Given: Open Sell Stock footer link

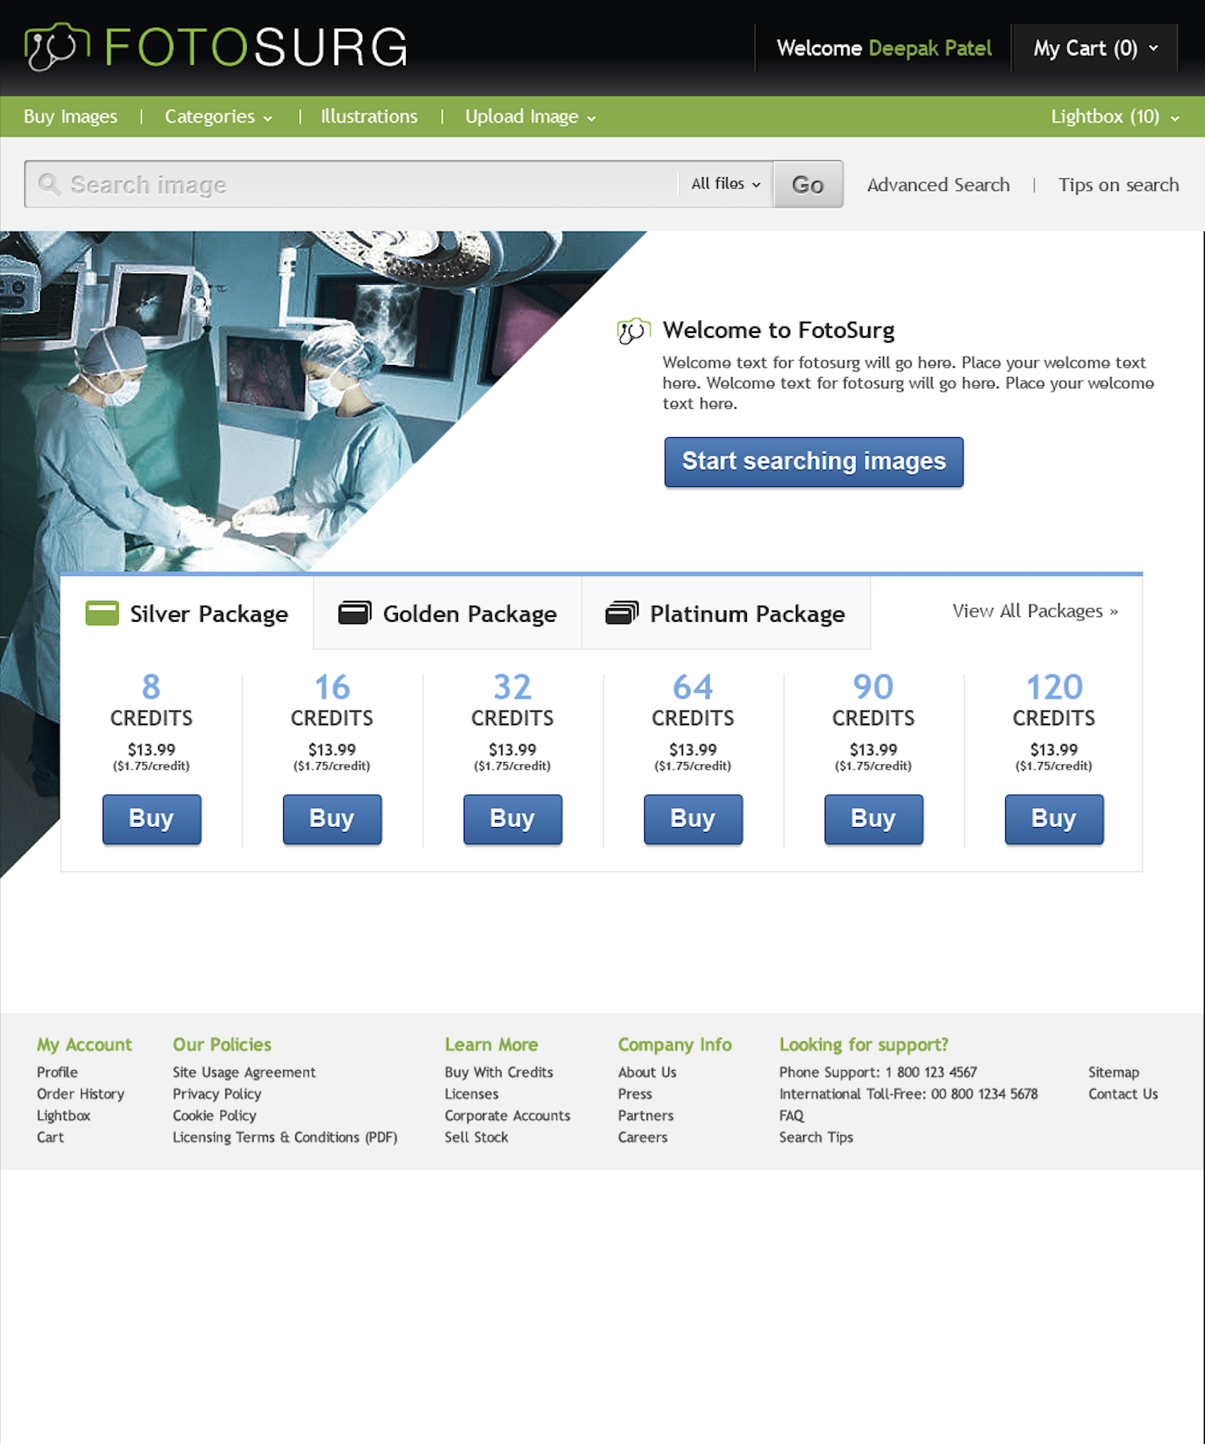Looking at the screenshot, I should click(477, 1138).
